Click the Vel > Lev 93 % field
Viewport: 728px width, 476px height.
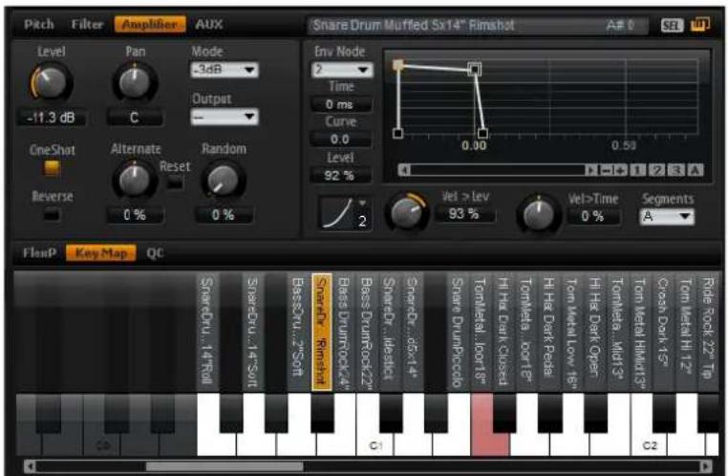(x=464, y=214)
